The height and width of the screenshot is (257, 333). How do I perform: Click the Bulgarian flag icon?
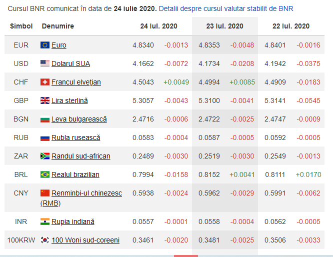point(45,119)
